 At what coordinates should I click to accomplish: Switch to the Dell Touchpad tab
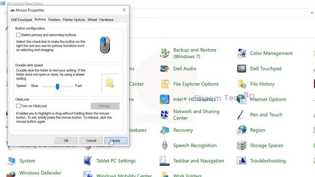(22, 20)
